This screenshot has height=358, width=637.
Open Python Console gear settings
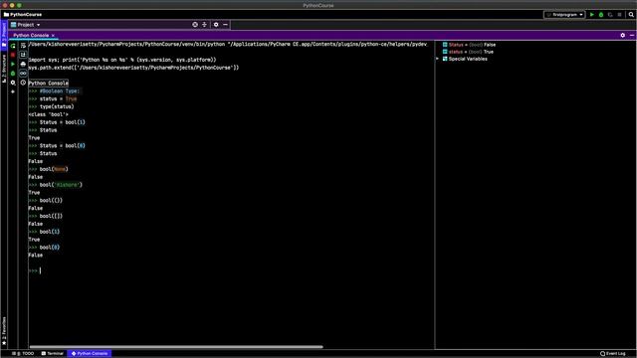(623, 36)
